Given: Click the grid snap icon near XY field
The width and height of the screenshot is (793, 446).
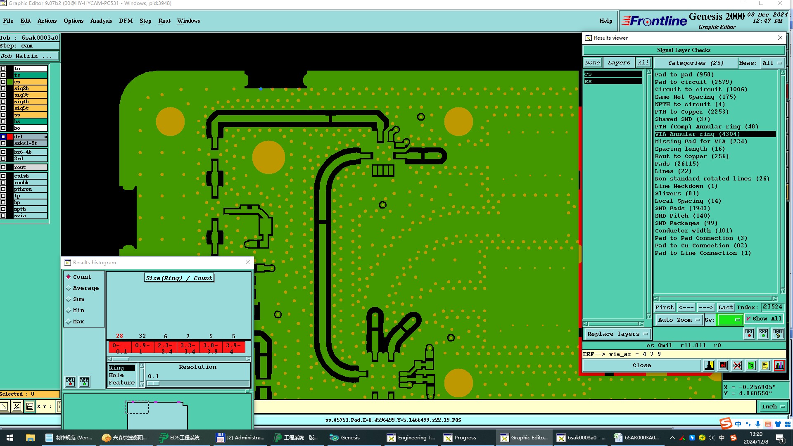Looking at the screenshot, I should [30, 406].
